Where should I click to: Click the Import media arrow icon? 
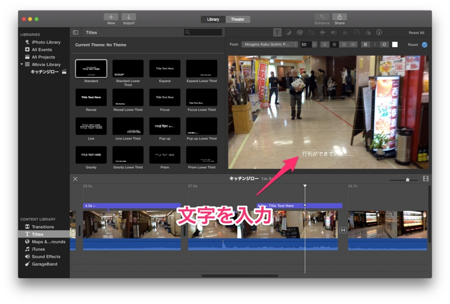[129, 17]
